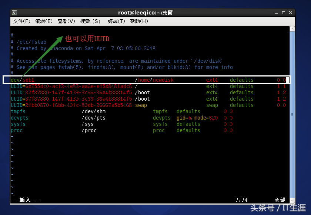Click the 也可以用UUID annotation text
Screen dimensions: 311x215
click(x=88, y=39)
